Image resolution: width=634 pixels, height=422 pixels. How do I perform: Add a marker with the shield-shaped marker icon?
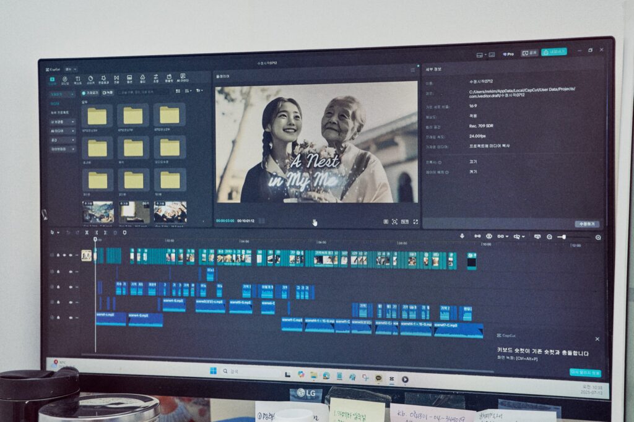pyautogui.click(x=124, y=233)
